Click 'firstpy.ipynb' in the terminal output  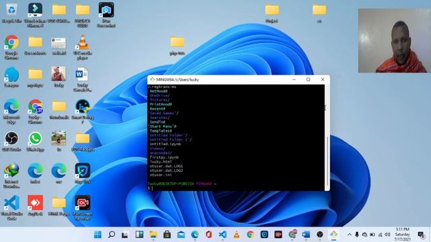click(164, 157)
